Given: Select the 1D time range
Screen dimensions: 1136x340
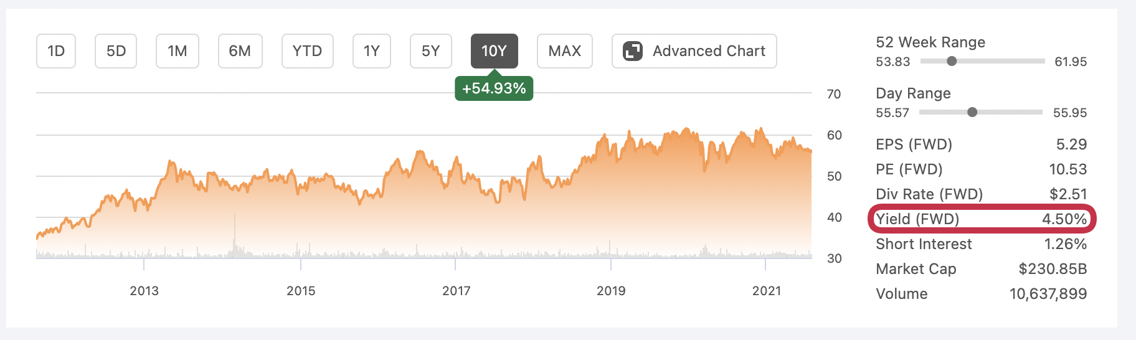Looking at the screenshot, I should 56,51.
